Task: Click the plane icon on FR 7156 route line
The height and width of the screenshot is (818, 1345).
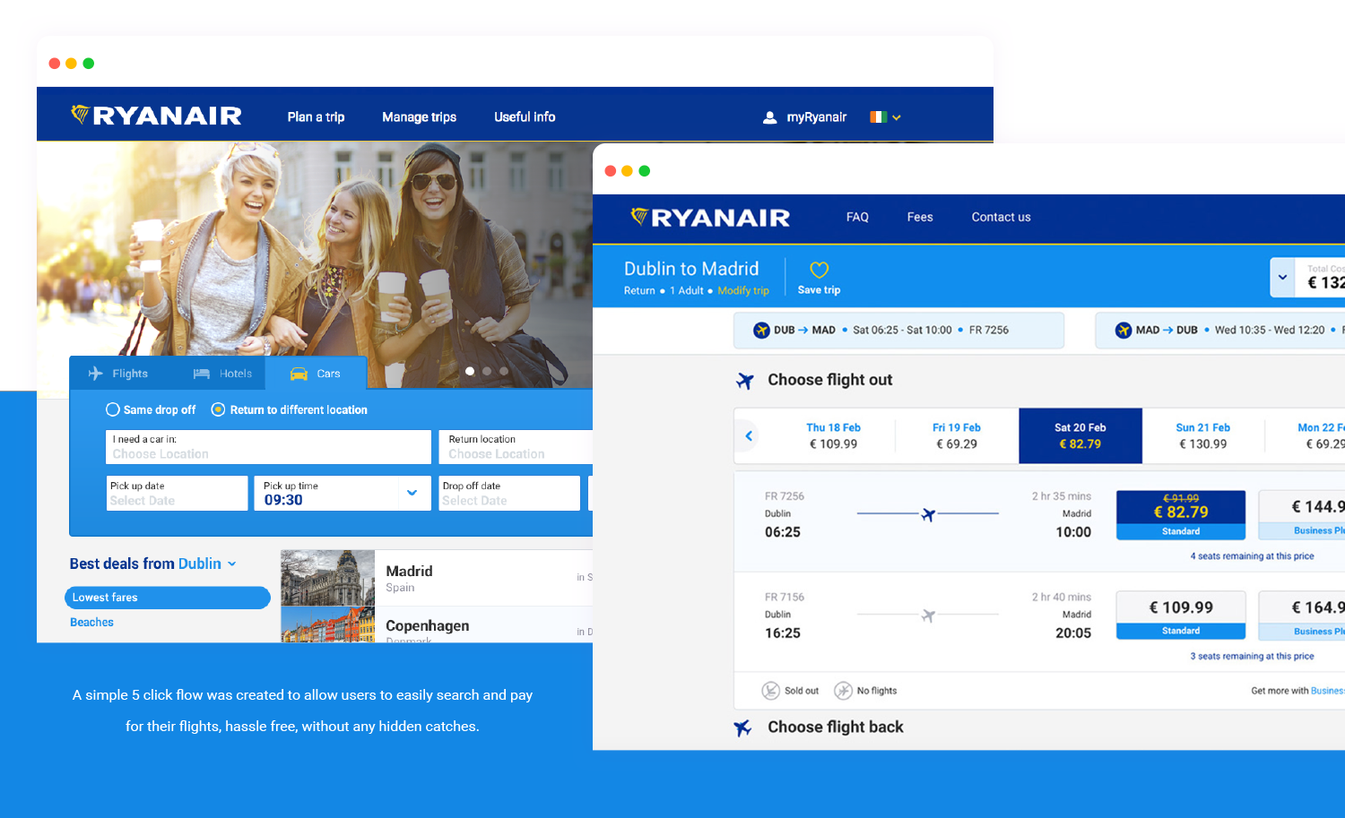Action: point(928,616)
